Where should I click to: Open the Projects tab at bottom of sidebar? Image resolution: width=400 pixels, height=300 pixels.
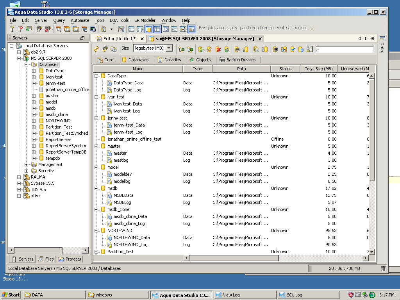click(70, 259)
